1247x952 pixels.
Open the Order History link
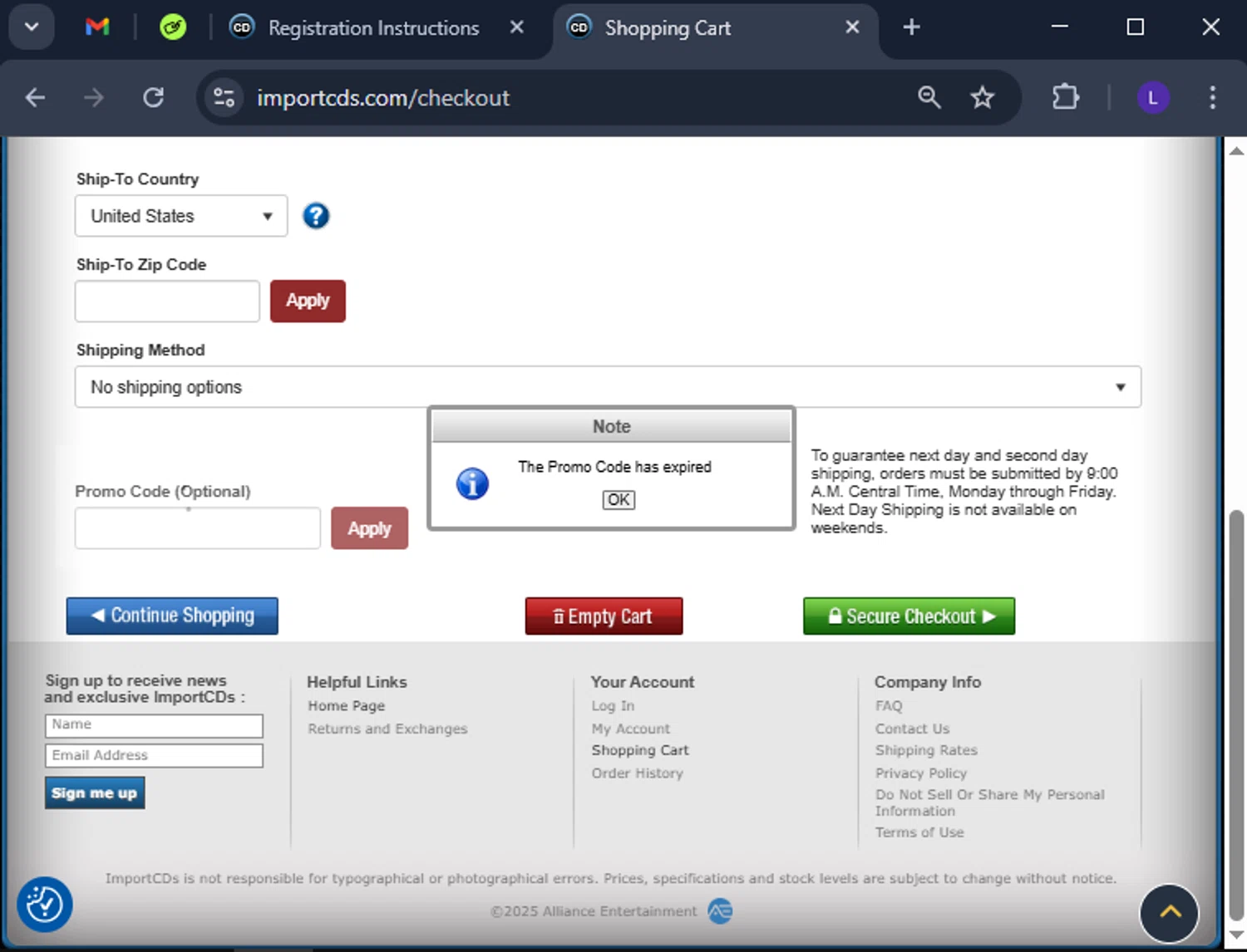(637, 773)
